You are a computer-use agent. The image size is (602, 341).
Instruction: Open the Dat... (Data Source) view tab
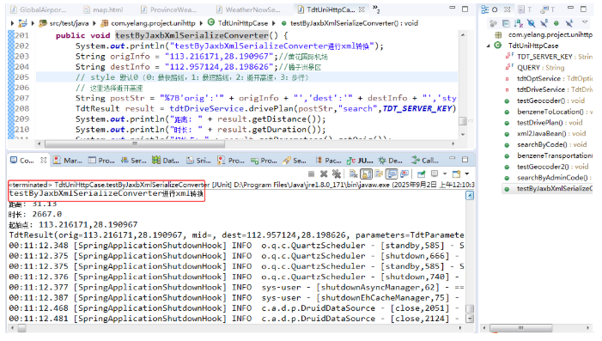[166, 160]
